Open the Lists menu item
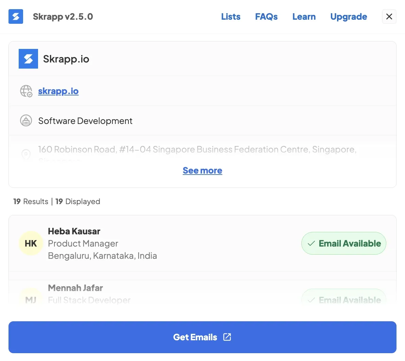This screenshot has height=361, width=405. pyautogui.click(x=231, y=16)
